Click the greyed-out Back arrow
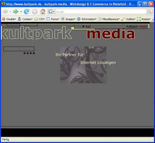This screenshot has width=155, height=143. click(x=5, y=12)
